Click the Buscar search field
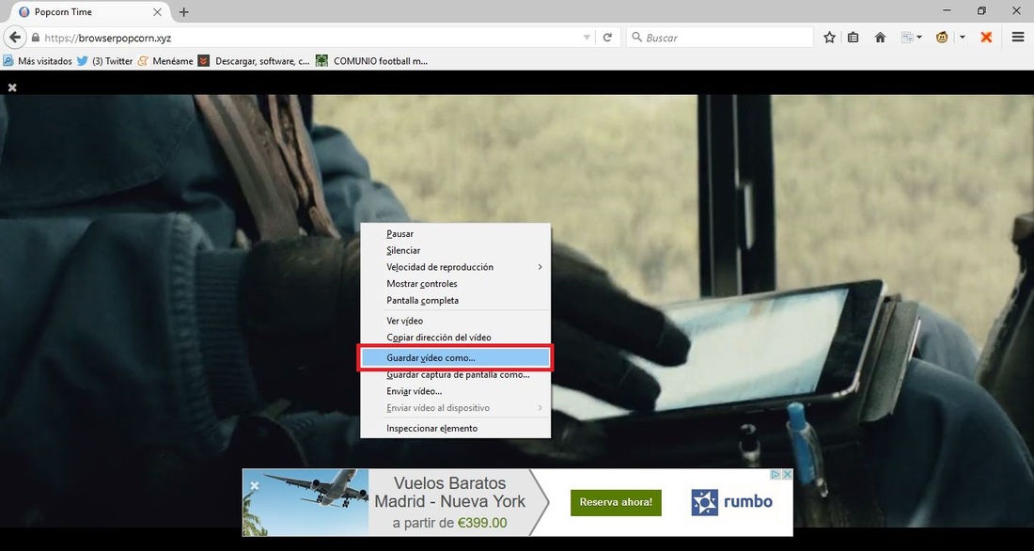 (x=719, y=38)
